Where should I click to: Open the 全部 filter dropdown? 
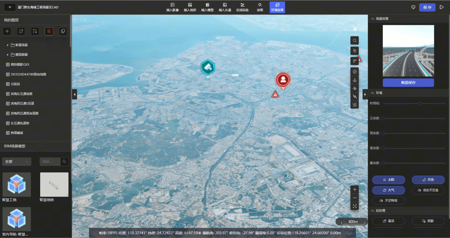point(16,162)
